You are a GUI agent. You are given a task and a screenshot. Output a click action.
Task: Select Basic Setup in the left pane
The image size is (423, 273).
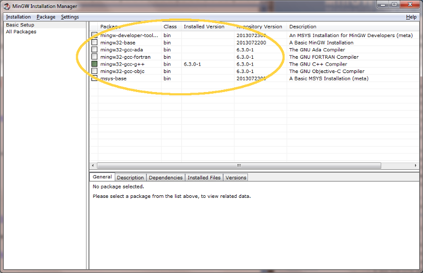coord(20,25)
